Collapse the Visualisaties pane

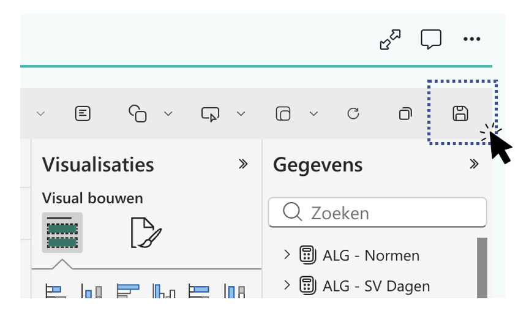tap(243, 164)
